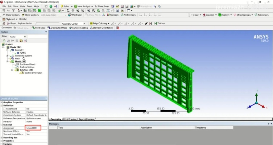This screenshot has height=145, width=273.
Task: Click Random colors icon
Action: [112, 15]
